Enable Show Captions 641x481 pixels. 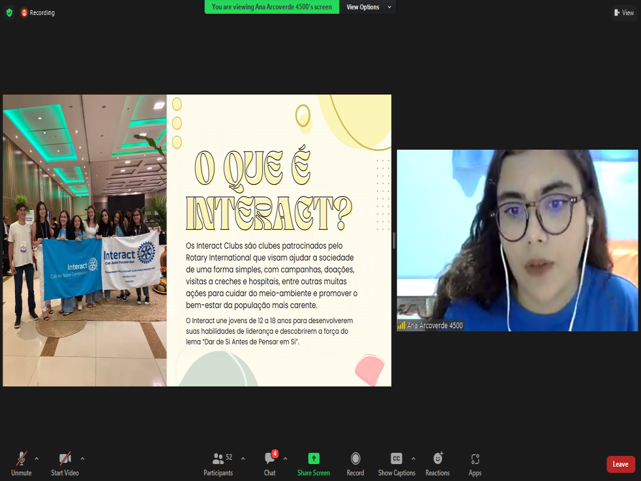pos(396,463)
